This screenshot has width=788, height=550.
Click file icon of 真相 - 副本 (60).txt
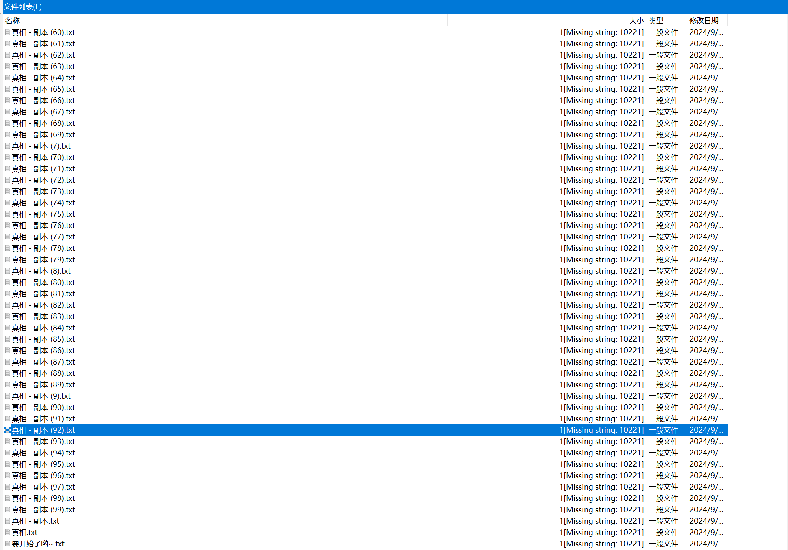(x=7, y=32)
